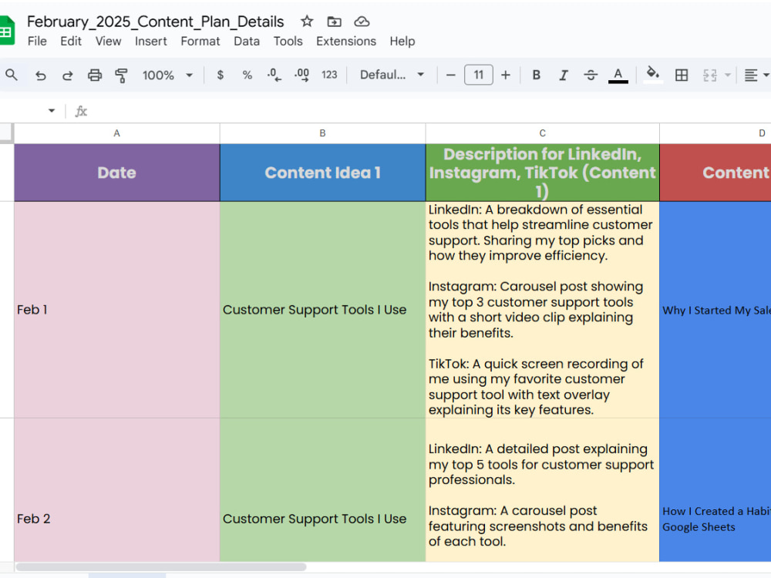This screenshot has width=771, height=578.
Task: Select column A header
Action: [116, 133]
